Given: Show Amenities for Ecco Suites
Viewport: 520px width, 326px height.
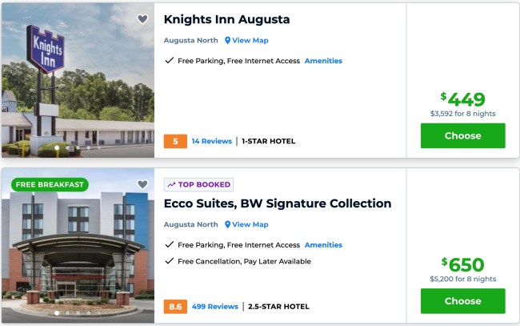Looking at the screenshot, I should [323, 245].
